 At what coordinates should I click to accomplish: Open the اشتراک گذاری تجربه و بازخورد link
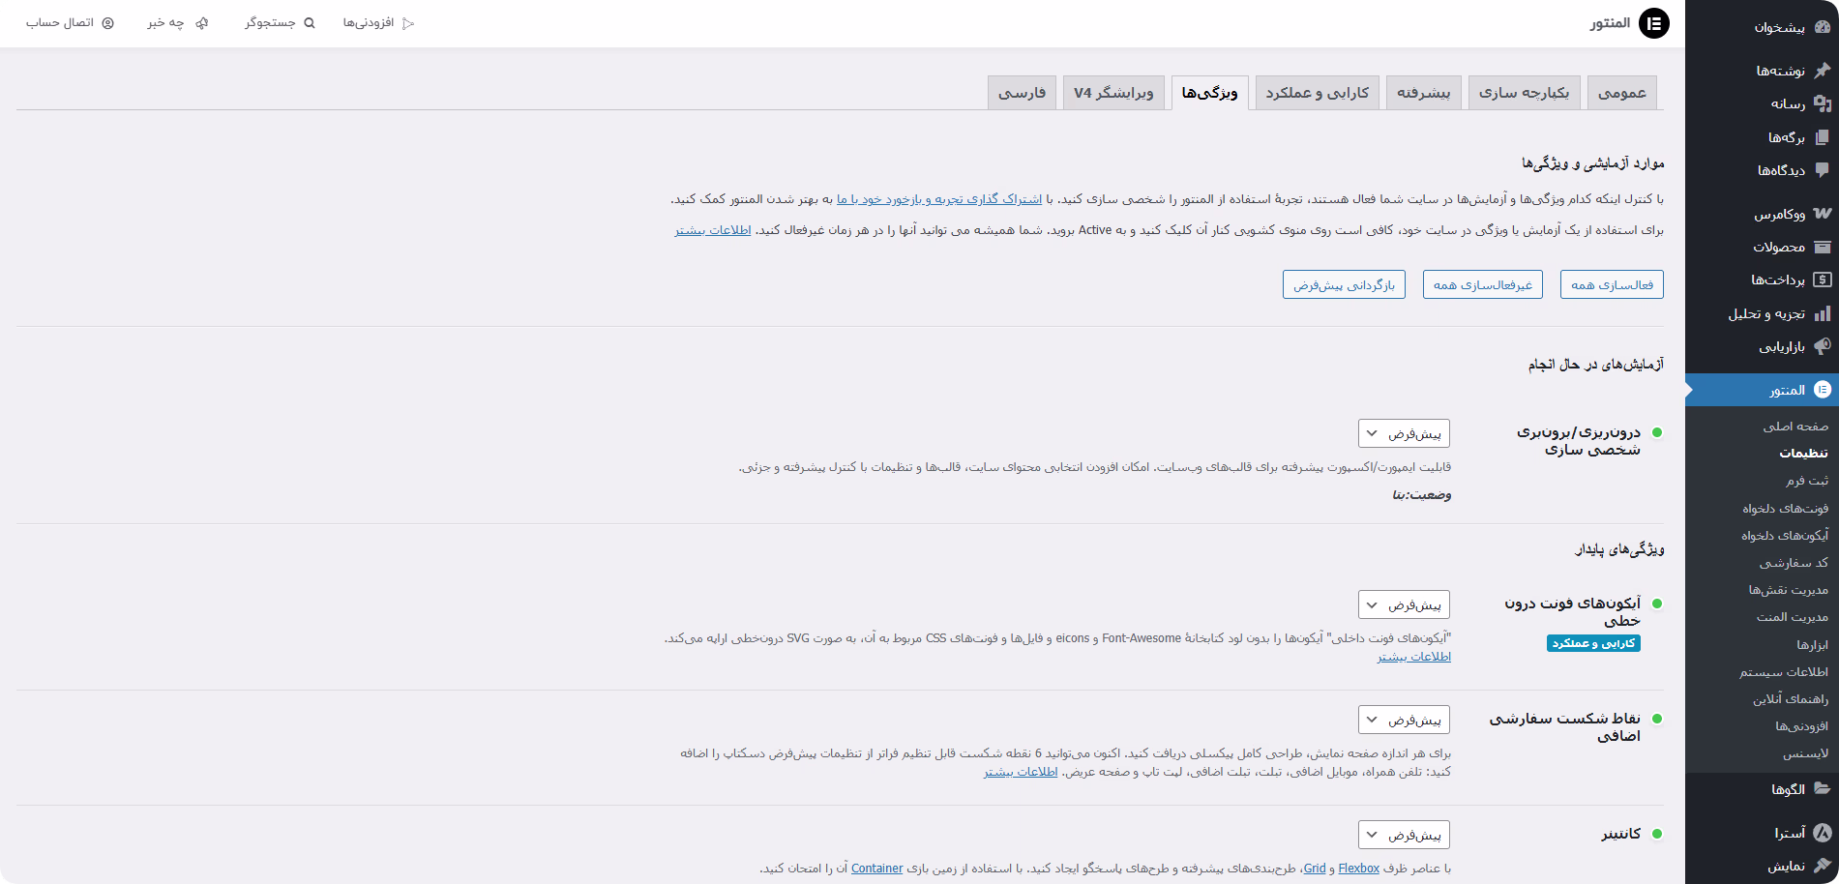(939, 199)
